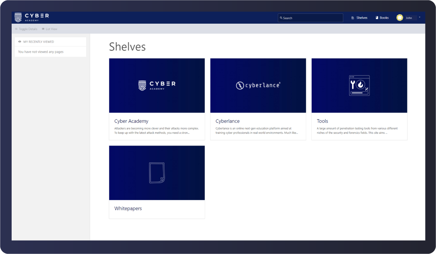Select the Cyberlance shelf cover image
The image size is (436, 254).
point(258,86)
